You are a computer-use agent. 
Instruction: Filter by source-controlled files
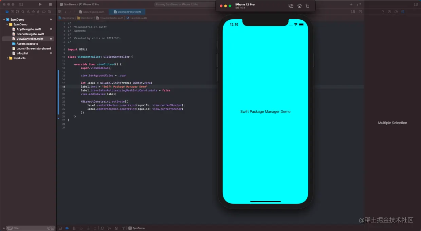[53, 228]
